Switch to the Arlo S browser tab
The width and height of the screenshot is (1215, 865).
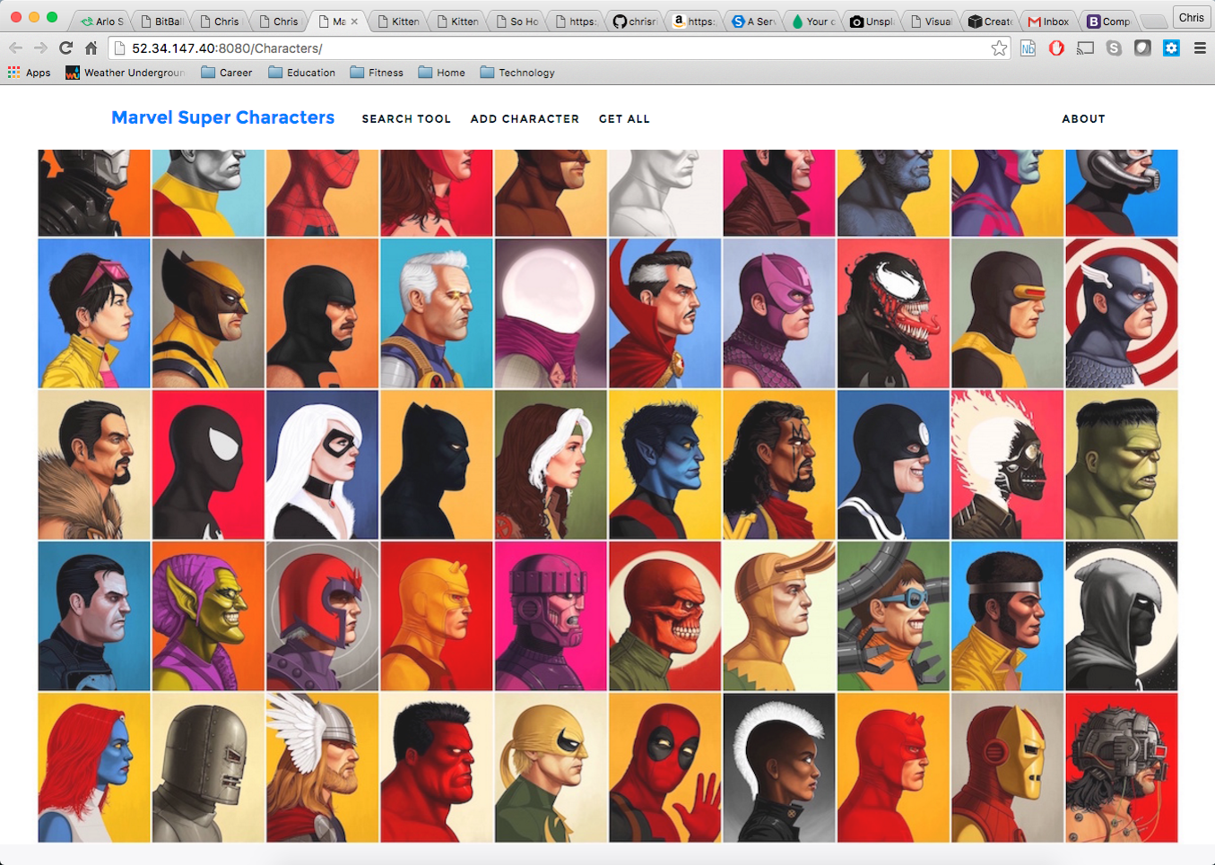(101, 21)
